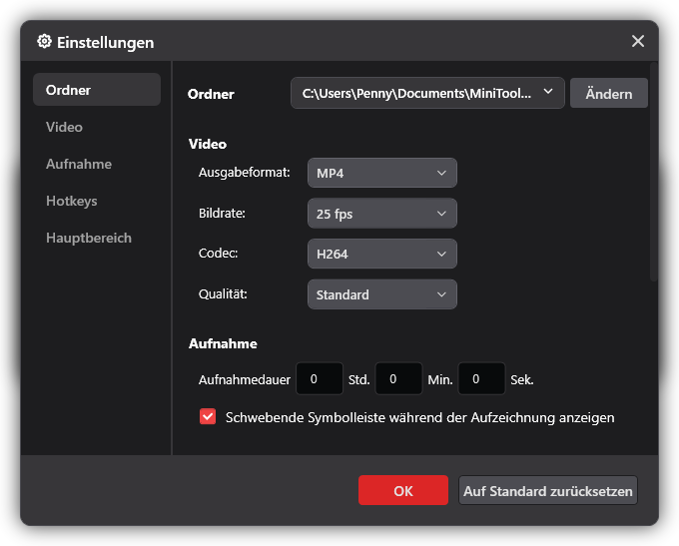Open the Bildrate 25 fps dropdown
The image size is (679, 546).
[x=381, y=214]
